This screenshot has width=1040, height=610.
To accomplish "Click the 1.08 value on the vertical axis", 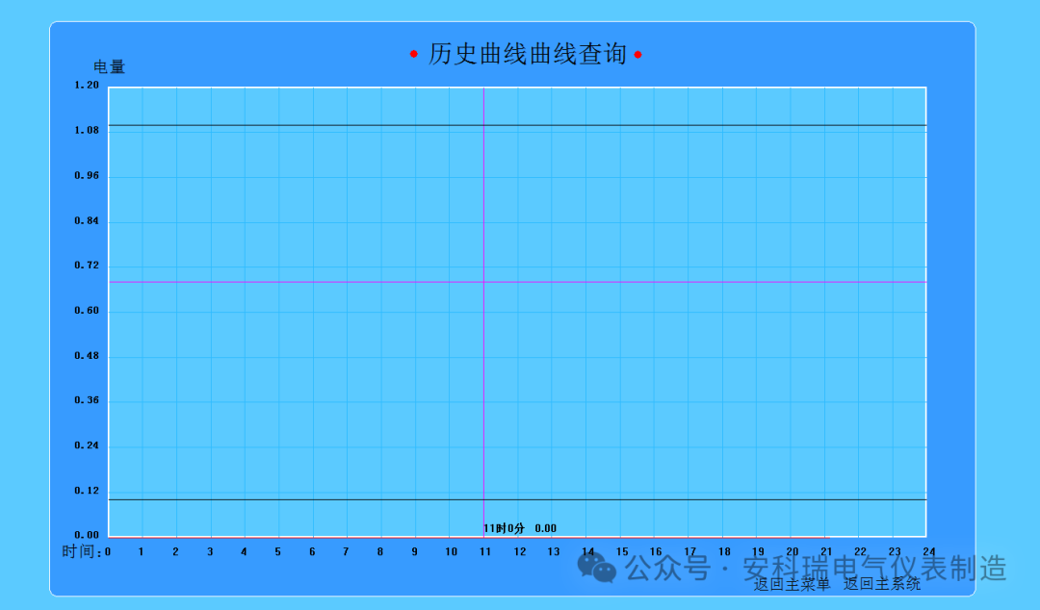I will [x=87, y=131].
